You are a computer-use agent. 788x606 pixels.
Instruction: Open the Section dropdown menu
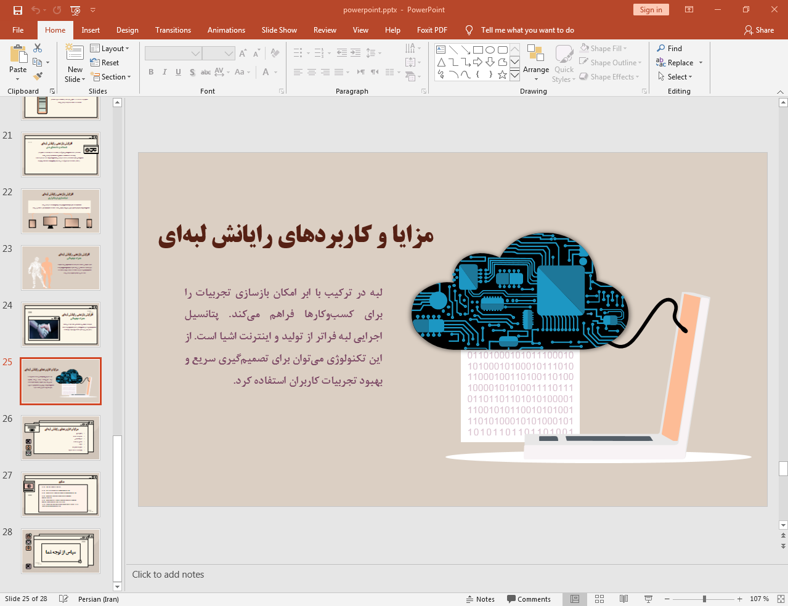(x=112, y=77)
